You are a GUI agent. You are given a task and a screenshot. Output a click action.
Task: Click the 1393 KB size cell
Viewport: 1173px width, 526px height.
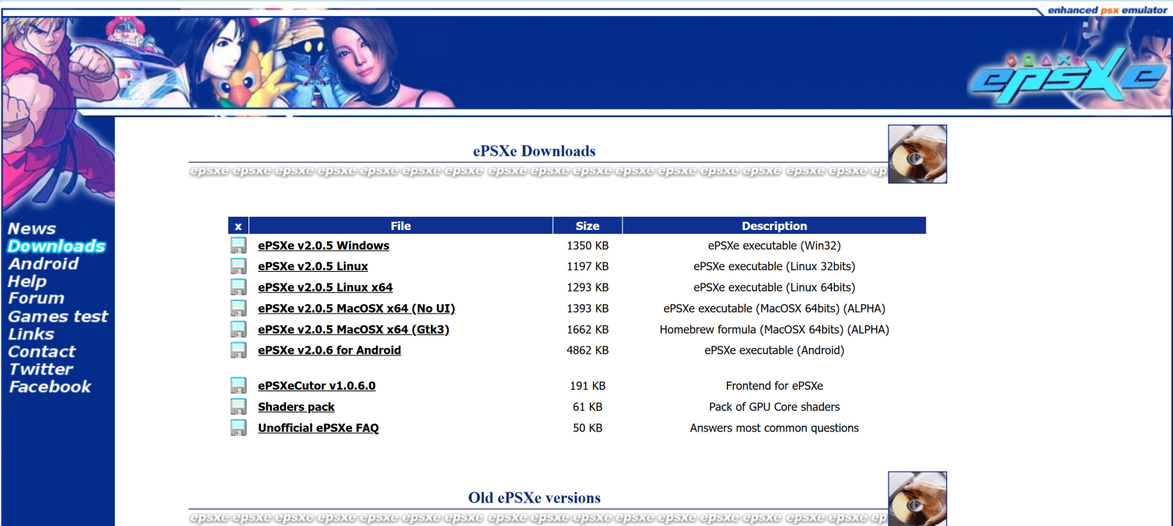[587, 308]
